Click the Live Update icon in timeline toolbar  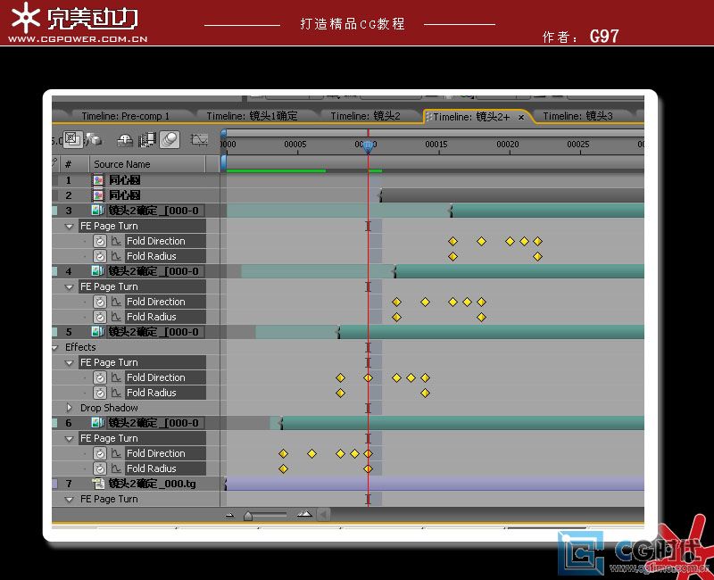72,139
